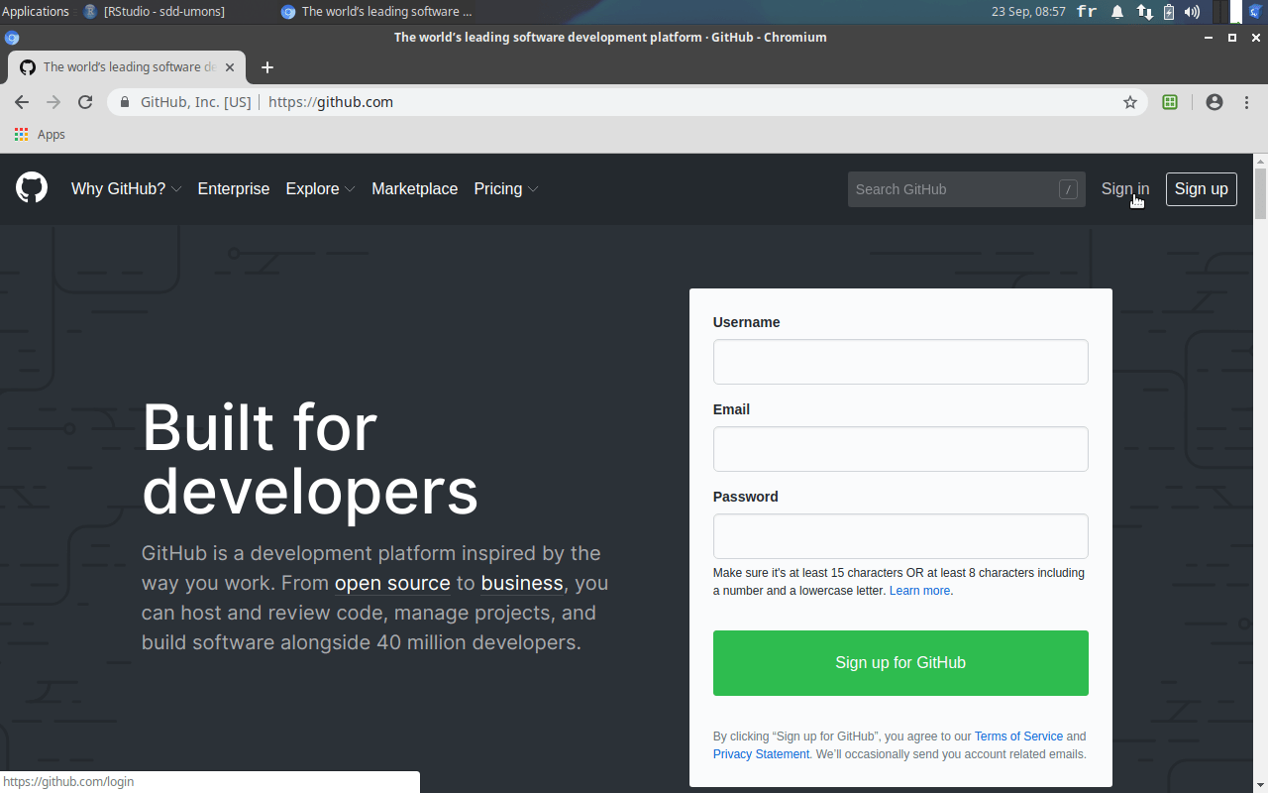Open the Terms of Service link
The width and height of the screenshot is (1268, 793).
point(1018,736)
